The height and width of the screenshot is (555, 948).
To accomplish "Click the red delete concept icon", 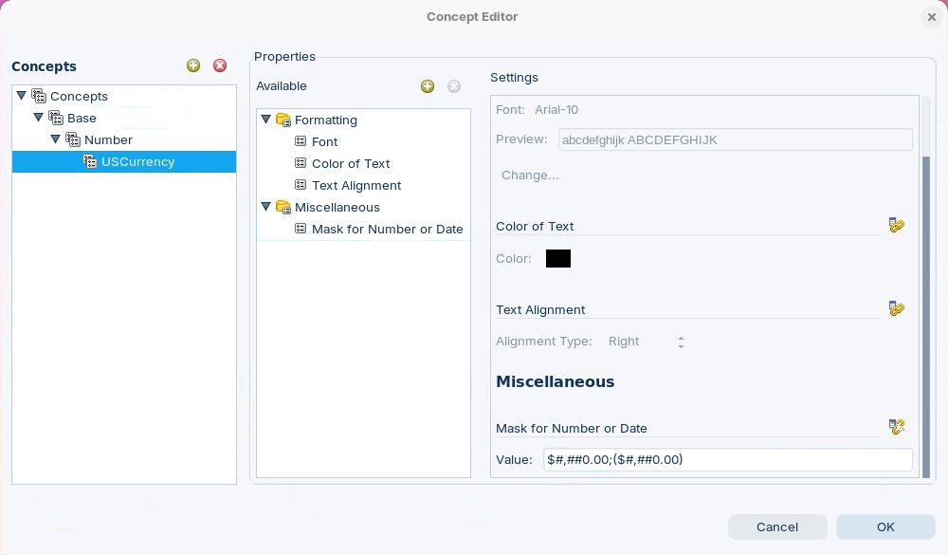I will point(220,65).
